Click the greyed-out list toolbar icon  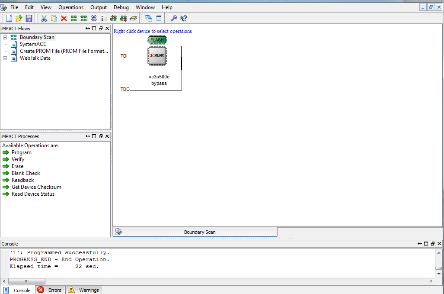(x=104, y=19)
